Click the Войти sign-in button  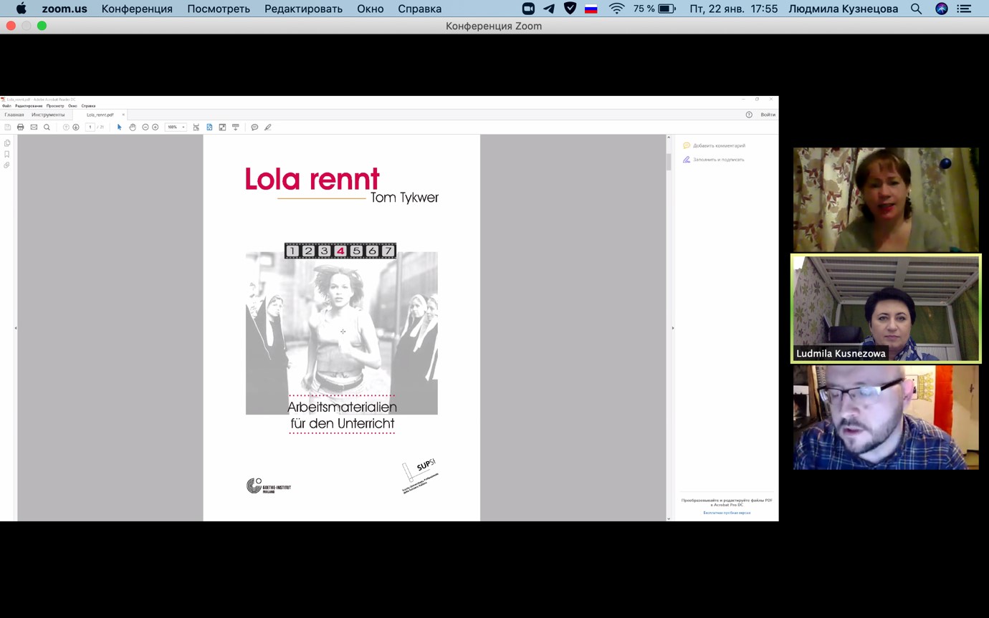768,115
